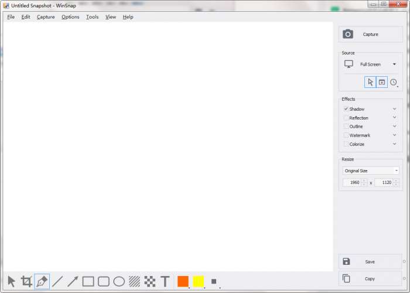Enable the Reflection effect checkbox
The height and width of the screenshot is (293, 410).
click(x=346, y=118)
